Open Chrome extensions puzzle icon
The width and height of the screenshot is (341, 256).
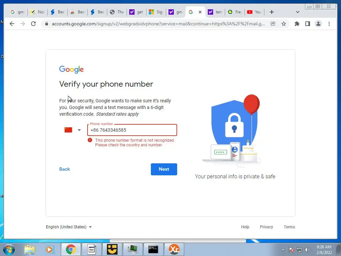pos(297,24)
